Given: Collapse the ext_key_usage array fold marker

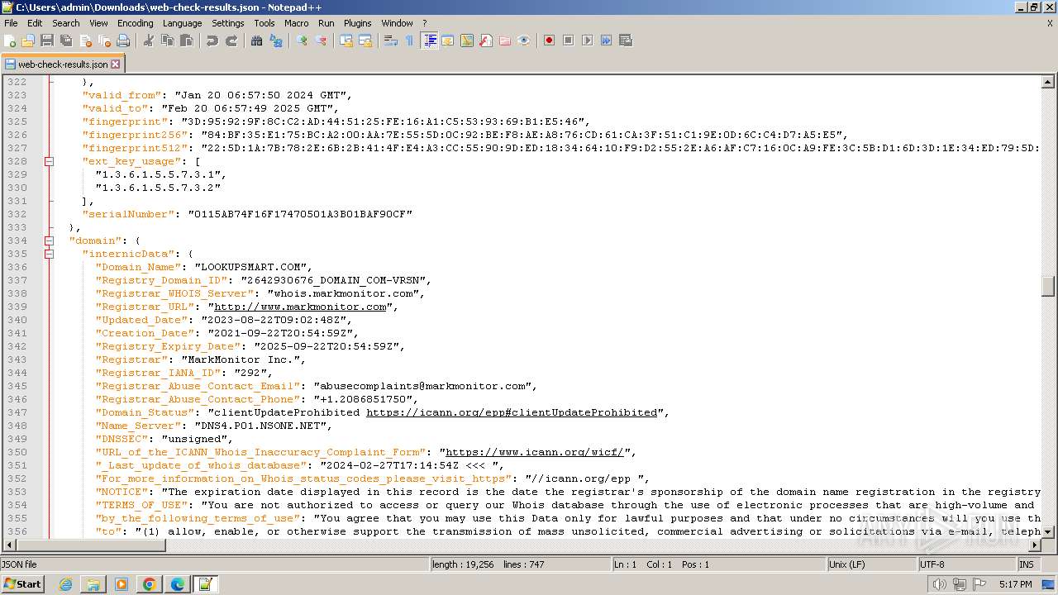Looking at the screenshot, I should pyautogui.click(x=49, y=161).
